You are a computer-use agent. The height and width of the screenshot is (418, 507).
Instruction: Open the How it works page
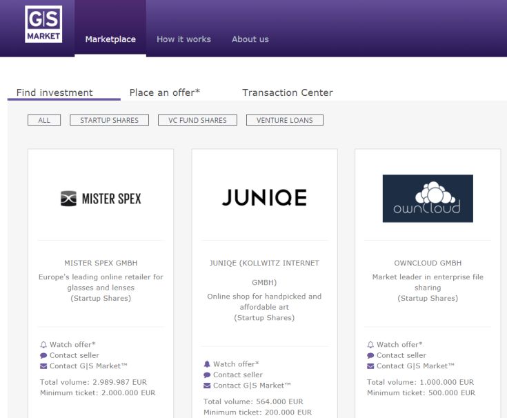[183, 39]
